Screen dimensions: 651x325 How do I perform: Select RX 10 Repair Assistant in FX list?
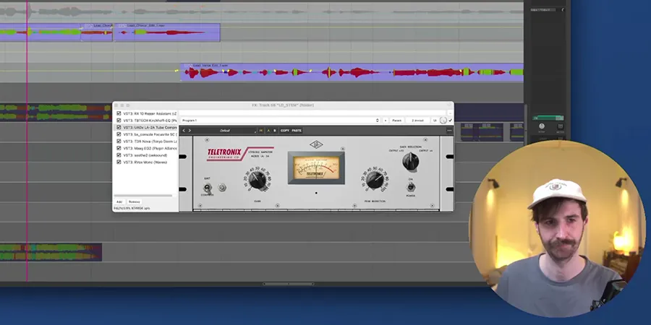(x=150, y=113)
